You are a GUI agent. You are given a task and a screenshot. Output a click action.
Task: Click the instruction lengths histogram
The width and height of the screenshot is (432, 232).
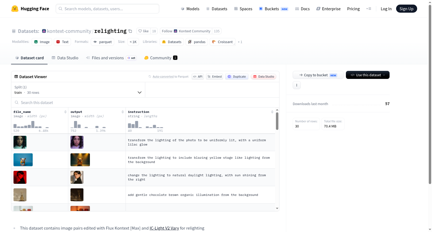click(145, 124)
